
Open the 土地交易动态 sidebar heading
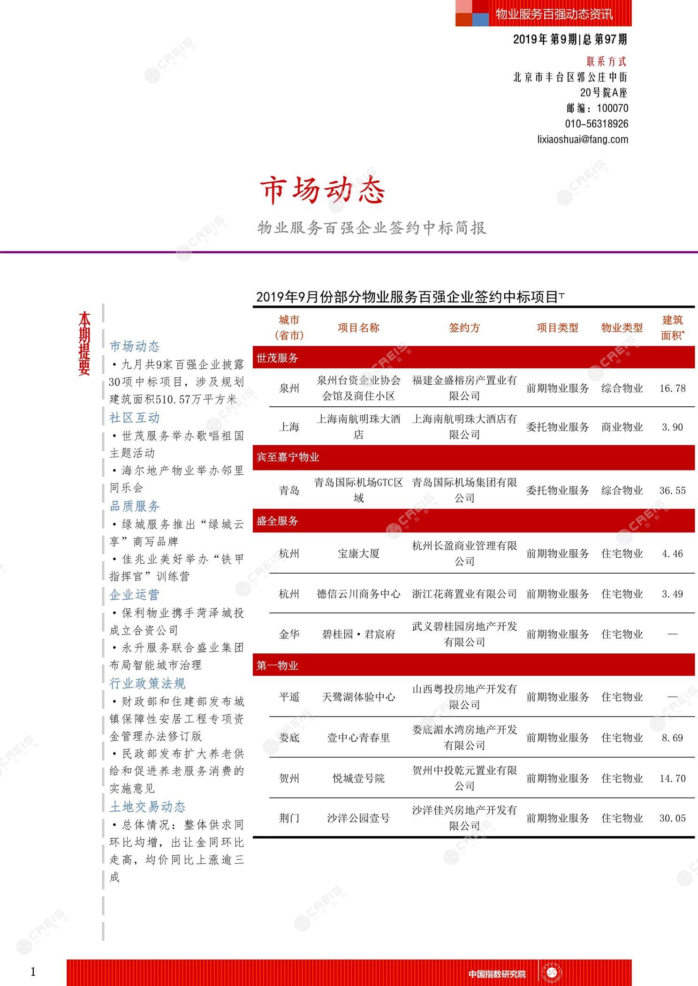(147, 807)
